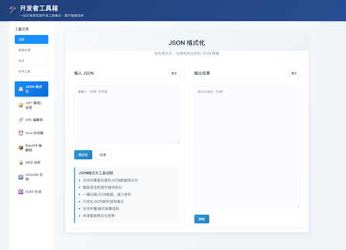Click the 开发者工具箱 site title
Viewport: 346px width, 250px height.
(x=39, y=8)
